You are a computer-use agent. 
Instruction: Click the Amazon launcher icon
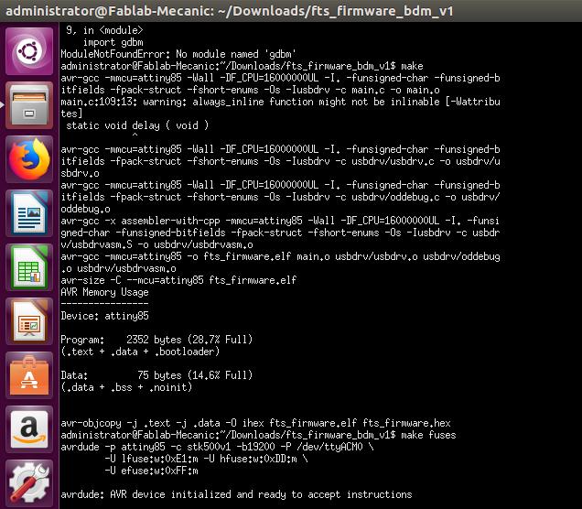(x=29, y=429)
